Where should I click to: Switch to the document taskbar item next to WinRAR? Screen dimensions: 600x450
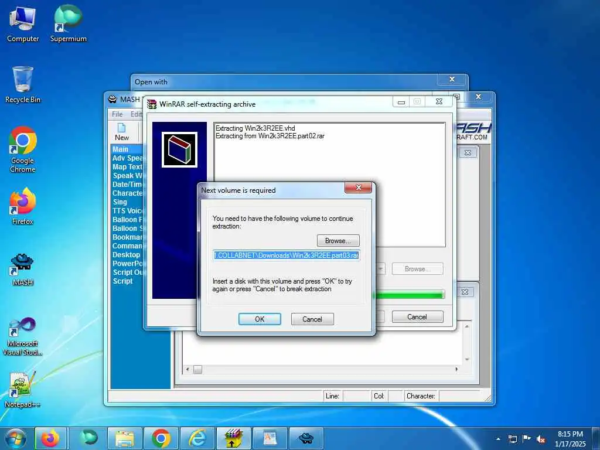click(x=270, y=438)
